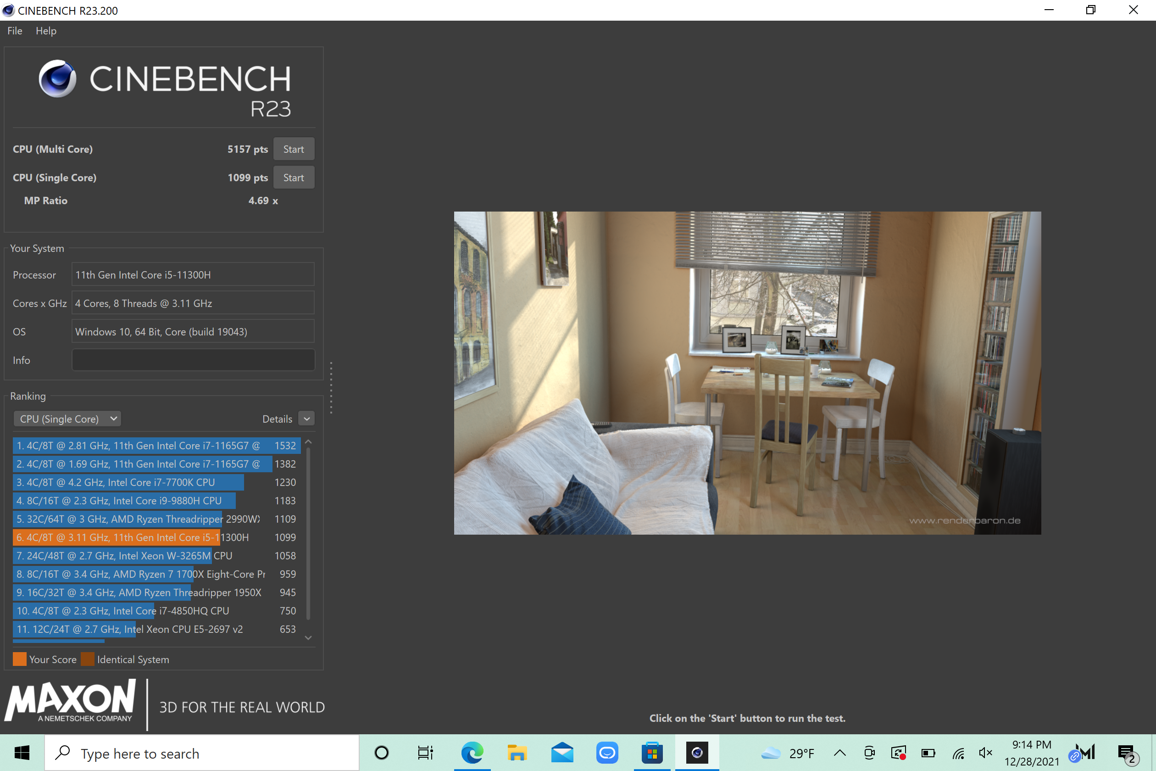
Task: Open the Task View icon
Action: 425,753
